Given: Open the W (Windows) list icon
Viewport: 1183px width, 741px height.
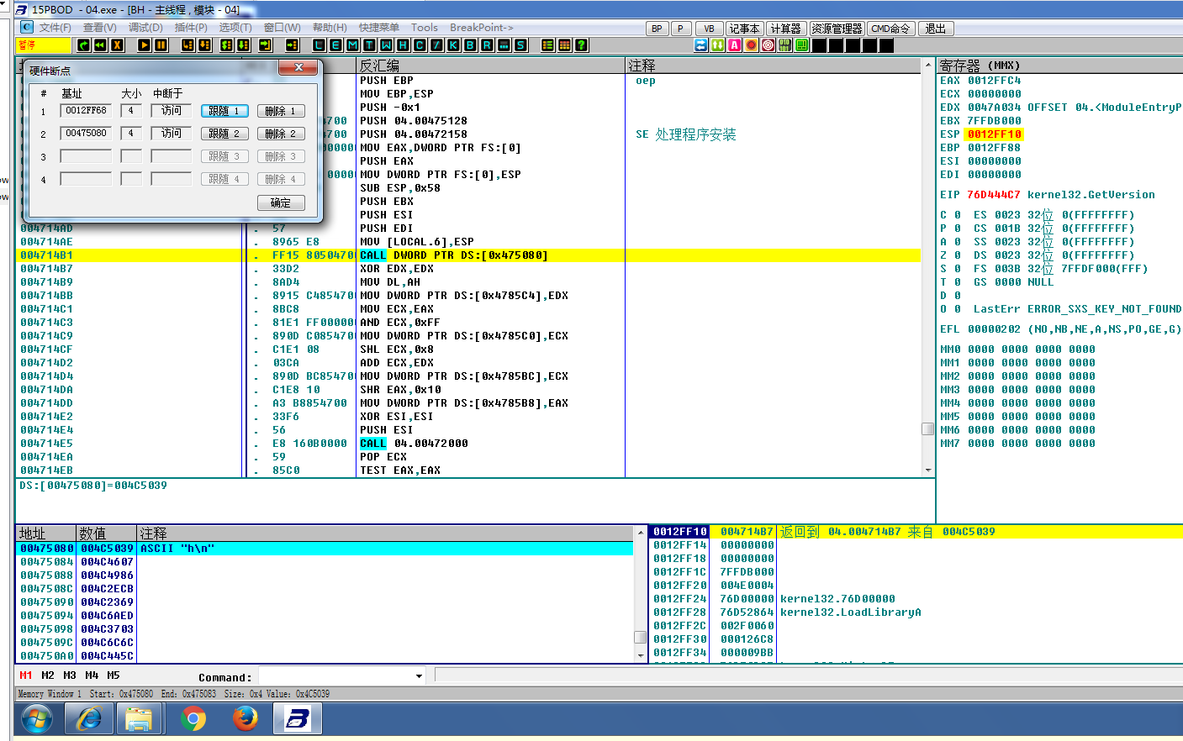Looking at the screenshot, I should coord(387,45).
